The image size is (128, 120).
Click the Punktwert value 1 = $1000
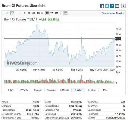(x=120, y=114)
